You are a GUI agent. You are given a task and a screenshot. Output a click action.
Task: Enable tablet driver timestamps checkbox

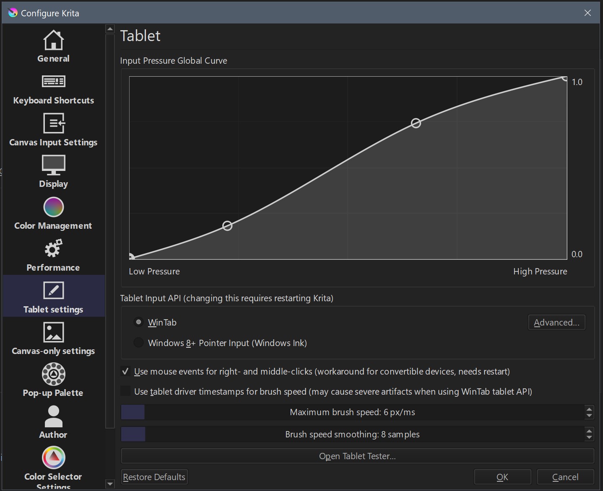click(125, 391)
